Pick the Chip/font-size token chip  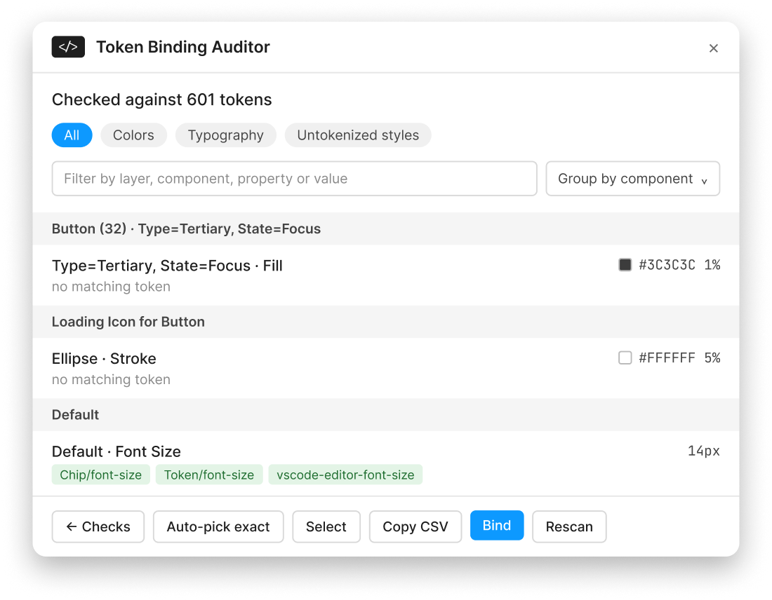(101, 475)
